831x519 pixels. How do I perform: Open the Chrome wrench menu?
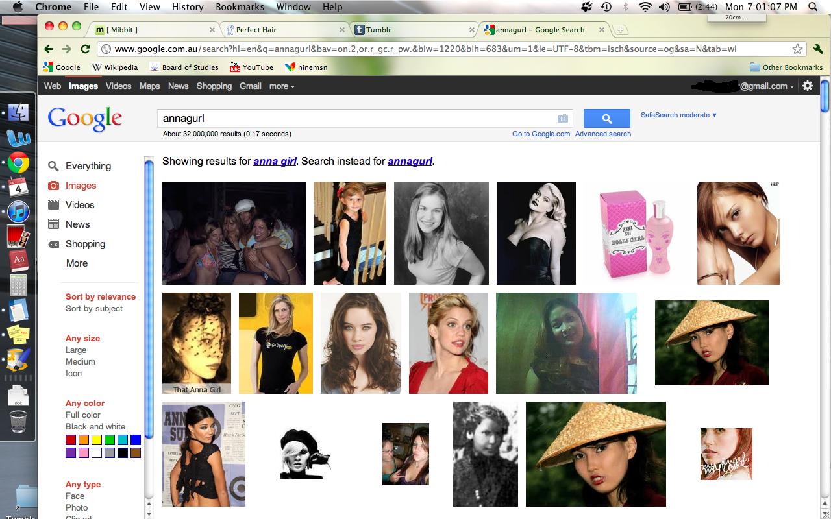point(818,49)
